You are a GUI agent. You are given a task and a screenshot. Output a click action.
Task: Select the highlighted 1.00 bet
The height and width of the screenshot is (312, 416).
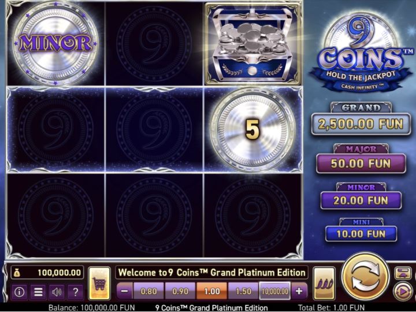[211, 291]
